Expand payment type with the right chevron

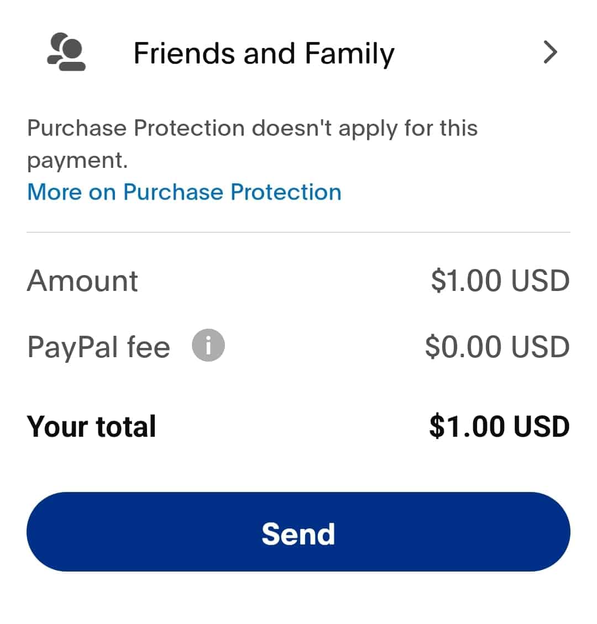click(551, 52)
